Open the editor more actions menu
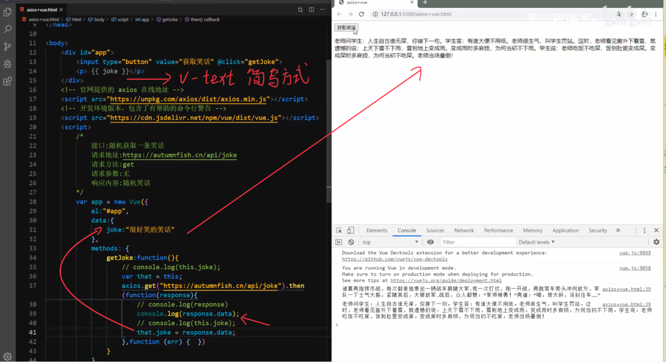 [322, 9]
